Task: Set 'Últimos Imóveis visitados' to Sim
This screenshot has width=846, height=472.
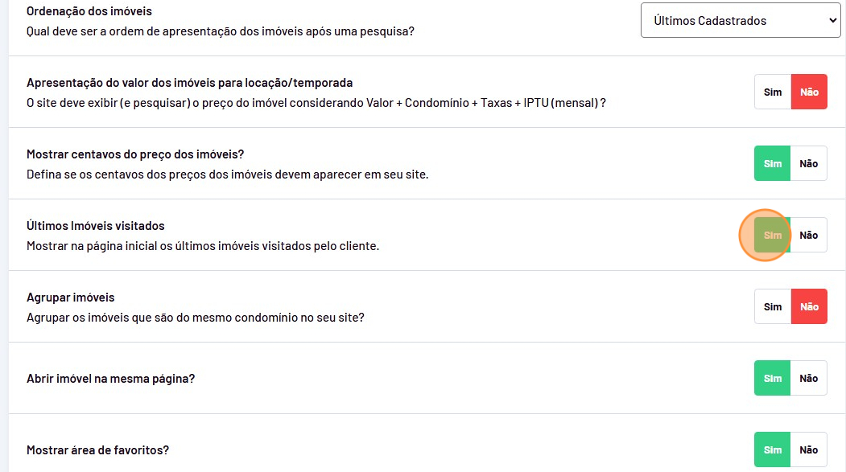Action: pos(773,236)
